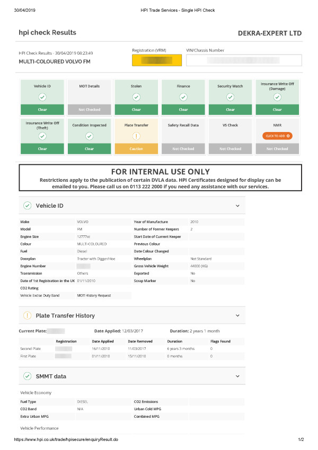
Task: Click the Stolen tile checkmark icon
Action: tap(136, 97)
